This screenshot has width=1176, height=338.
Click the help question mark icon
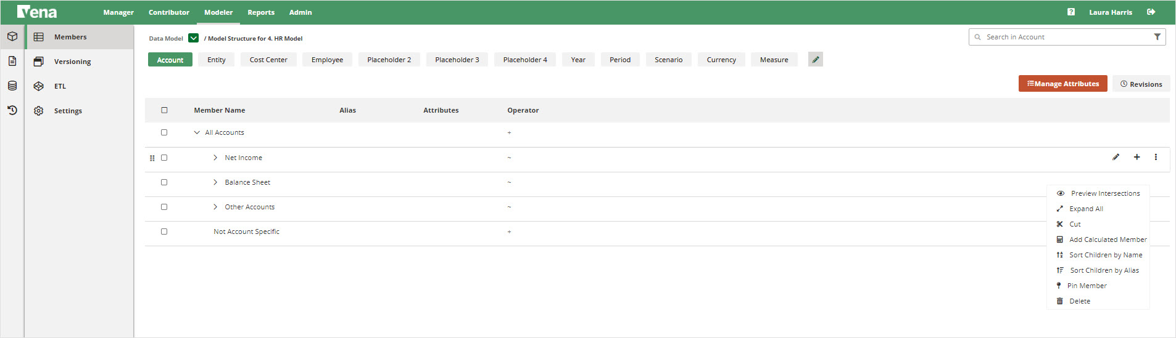[1071, 12]
